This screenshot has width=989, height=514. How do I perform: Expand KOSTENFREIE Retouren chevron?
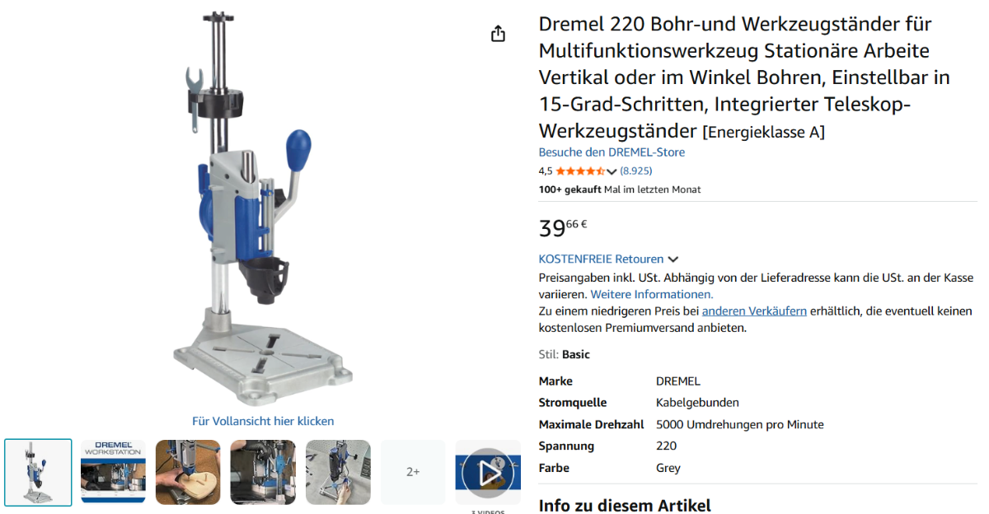[x=673, y=259]
